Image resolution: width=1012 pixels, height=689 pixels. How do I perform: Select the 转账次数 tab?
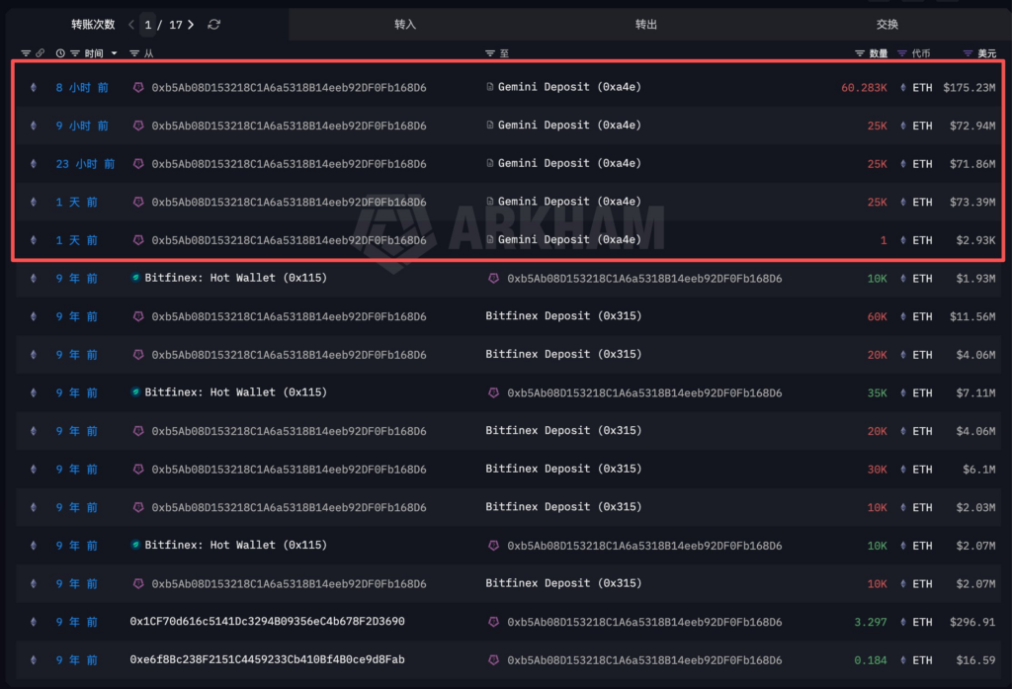click(x=93, y=25)
